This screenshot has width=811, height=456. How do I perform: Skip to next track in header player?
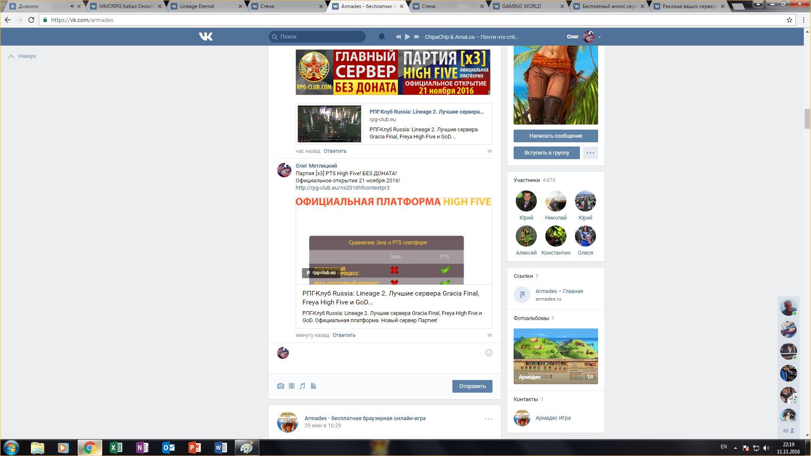click(x=416, y=37)
